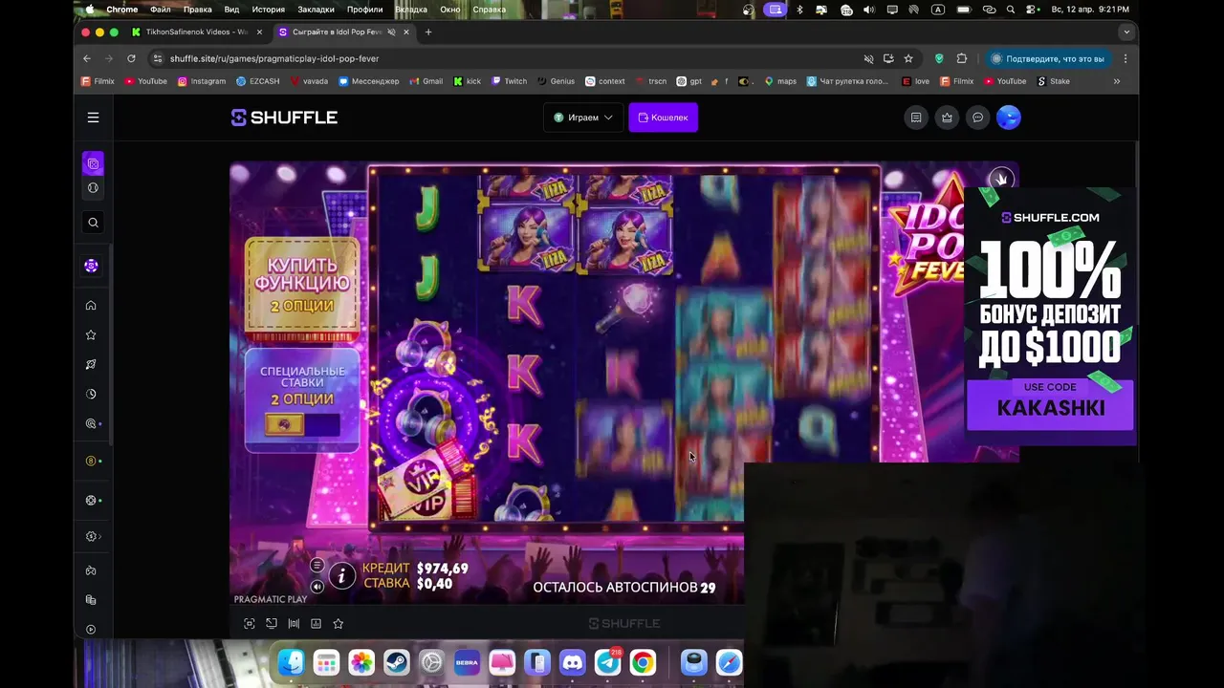Open the rocket icon in sidebar
This screenshot has height=688, width=1224.
(91, 364)
